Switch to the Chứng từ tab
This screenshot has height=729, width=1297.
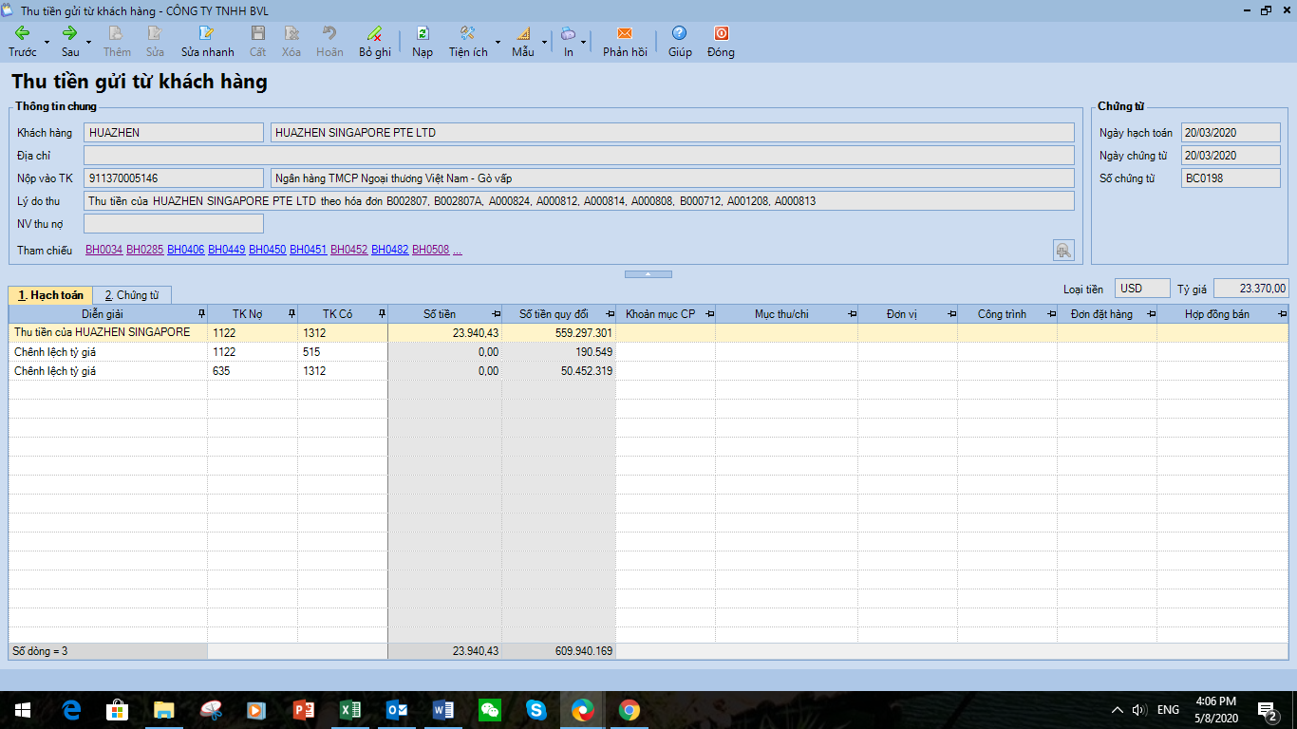point(132,295)
